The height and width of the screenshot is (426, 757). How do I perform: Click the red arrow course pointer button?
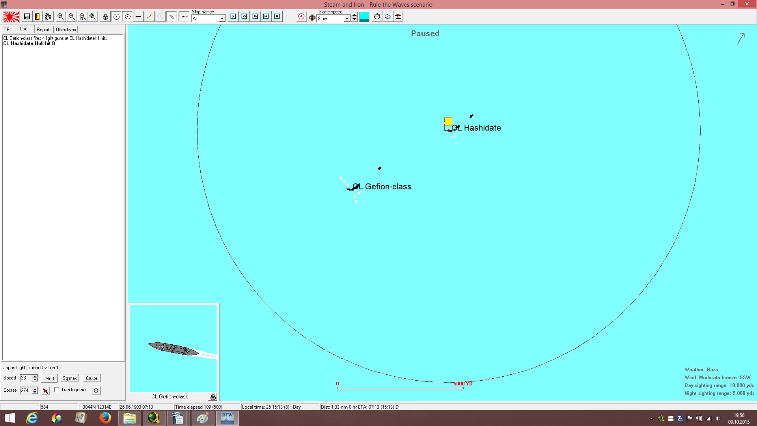(46, 390)
